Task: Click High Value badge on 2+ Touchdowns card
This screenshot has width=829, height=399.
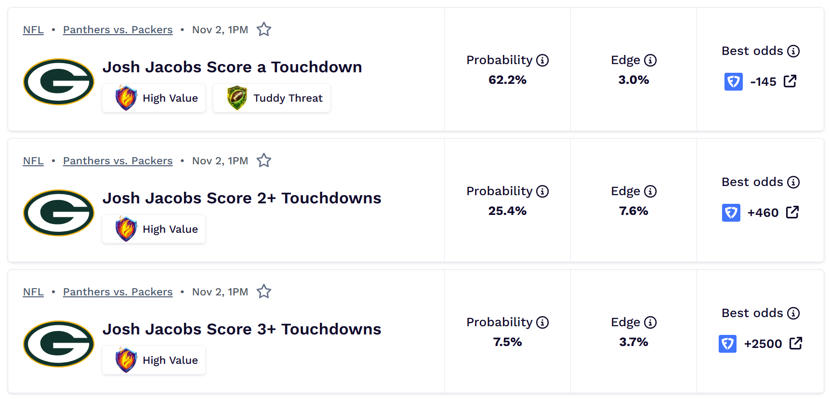Action: coord(154,229)
